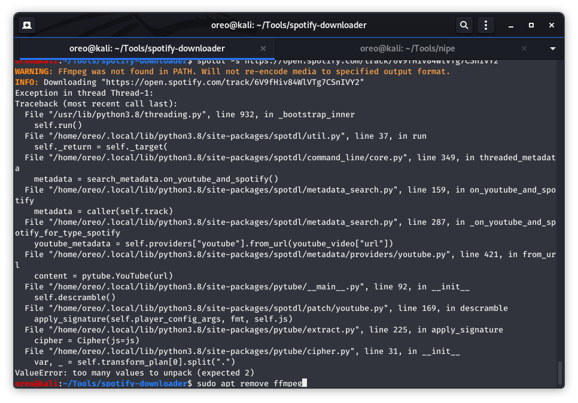Click the spotdl/patch/youtube.py path line
The image size is (578, 403).
pyautogui.click(x=266, y=309)
